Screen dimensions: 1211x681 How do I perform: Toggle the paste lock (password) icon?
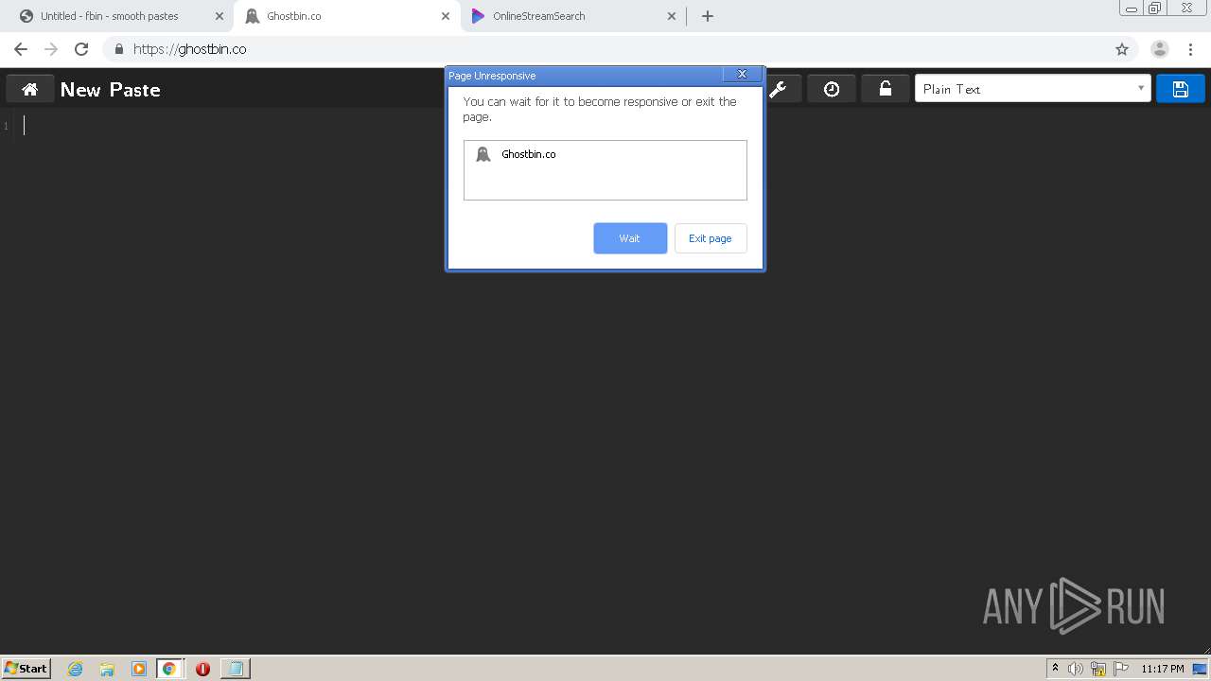886,89
